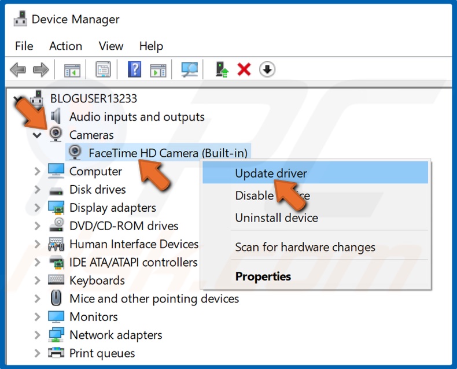Select the DVD/CD-ROM drives label
The width and height of the screenshot is (457, 369).
pyautogui.click(x=124, y=226)
